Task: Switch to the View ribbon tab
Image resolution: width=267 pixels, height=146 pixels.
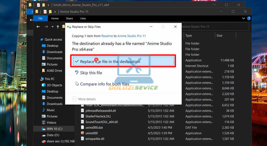Action: 83,18
